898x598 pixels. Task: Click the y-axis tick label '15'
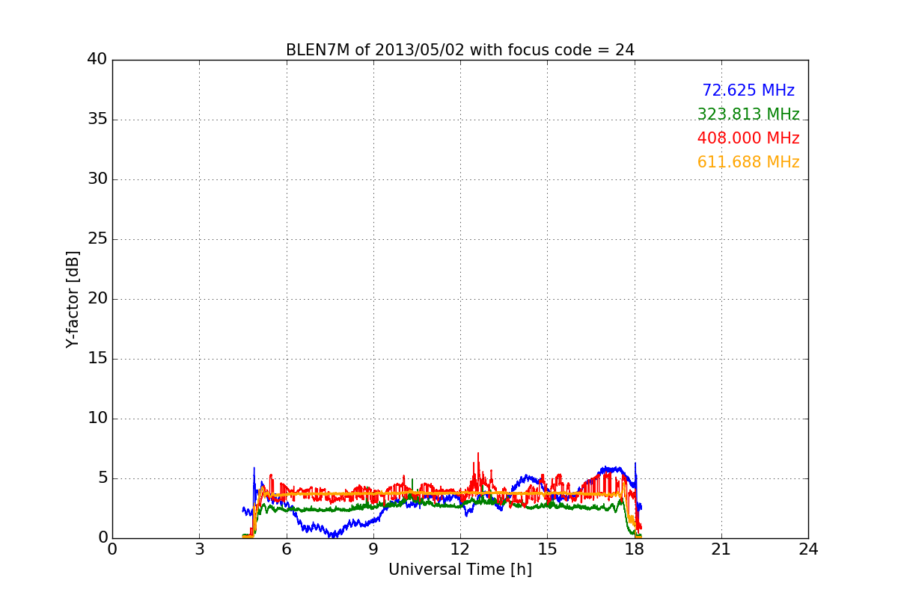pos(97,359)
